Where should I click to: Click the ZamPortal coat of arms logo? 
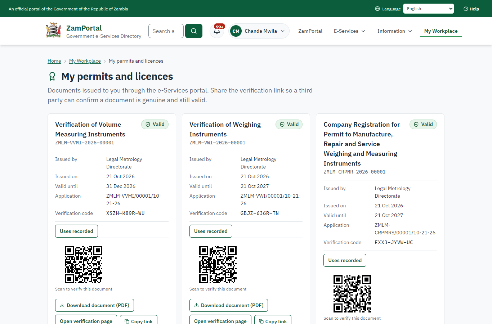54,31
